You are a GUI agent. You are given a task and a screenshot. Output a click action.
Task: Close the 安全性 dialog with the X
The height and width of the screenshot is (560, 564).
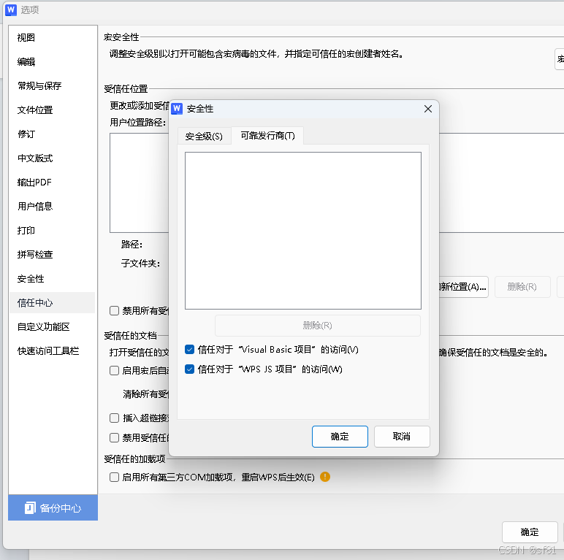(427, 109)
